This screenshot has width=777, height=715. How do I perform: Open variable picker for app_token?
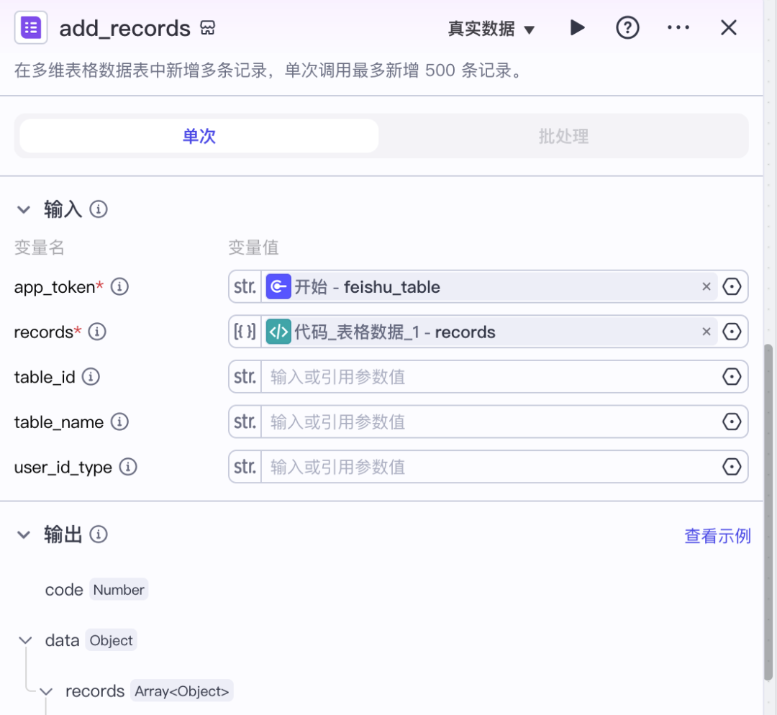pos(732,286)
